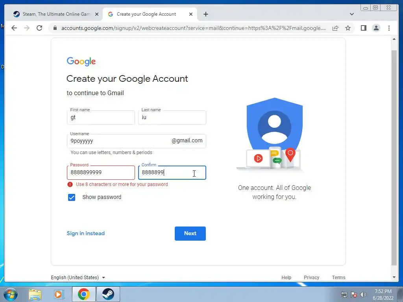403x302 pixels.
Task: Go back using browser back arrow
Action: (14, 28)
